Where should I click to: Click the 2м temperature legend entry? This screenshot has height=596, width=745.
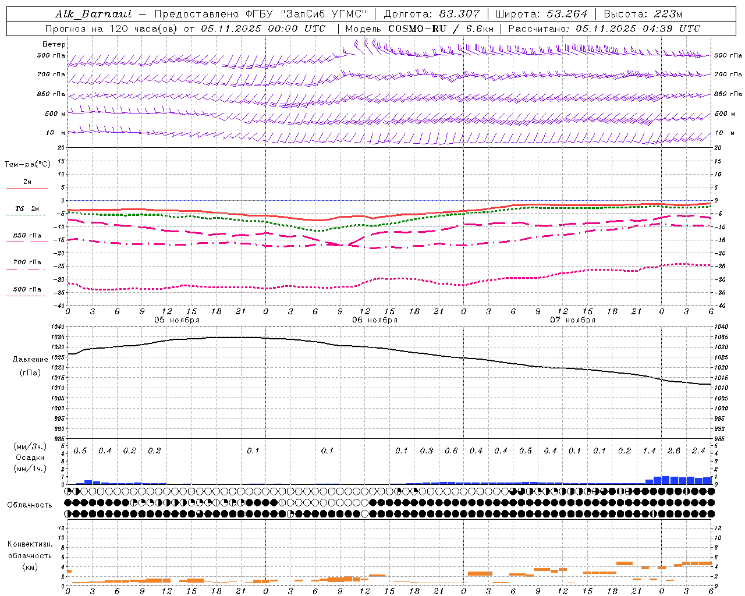click(27, 182)
